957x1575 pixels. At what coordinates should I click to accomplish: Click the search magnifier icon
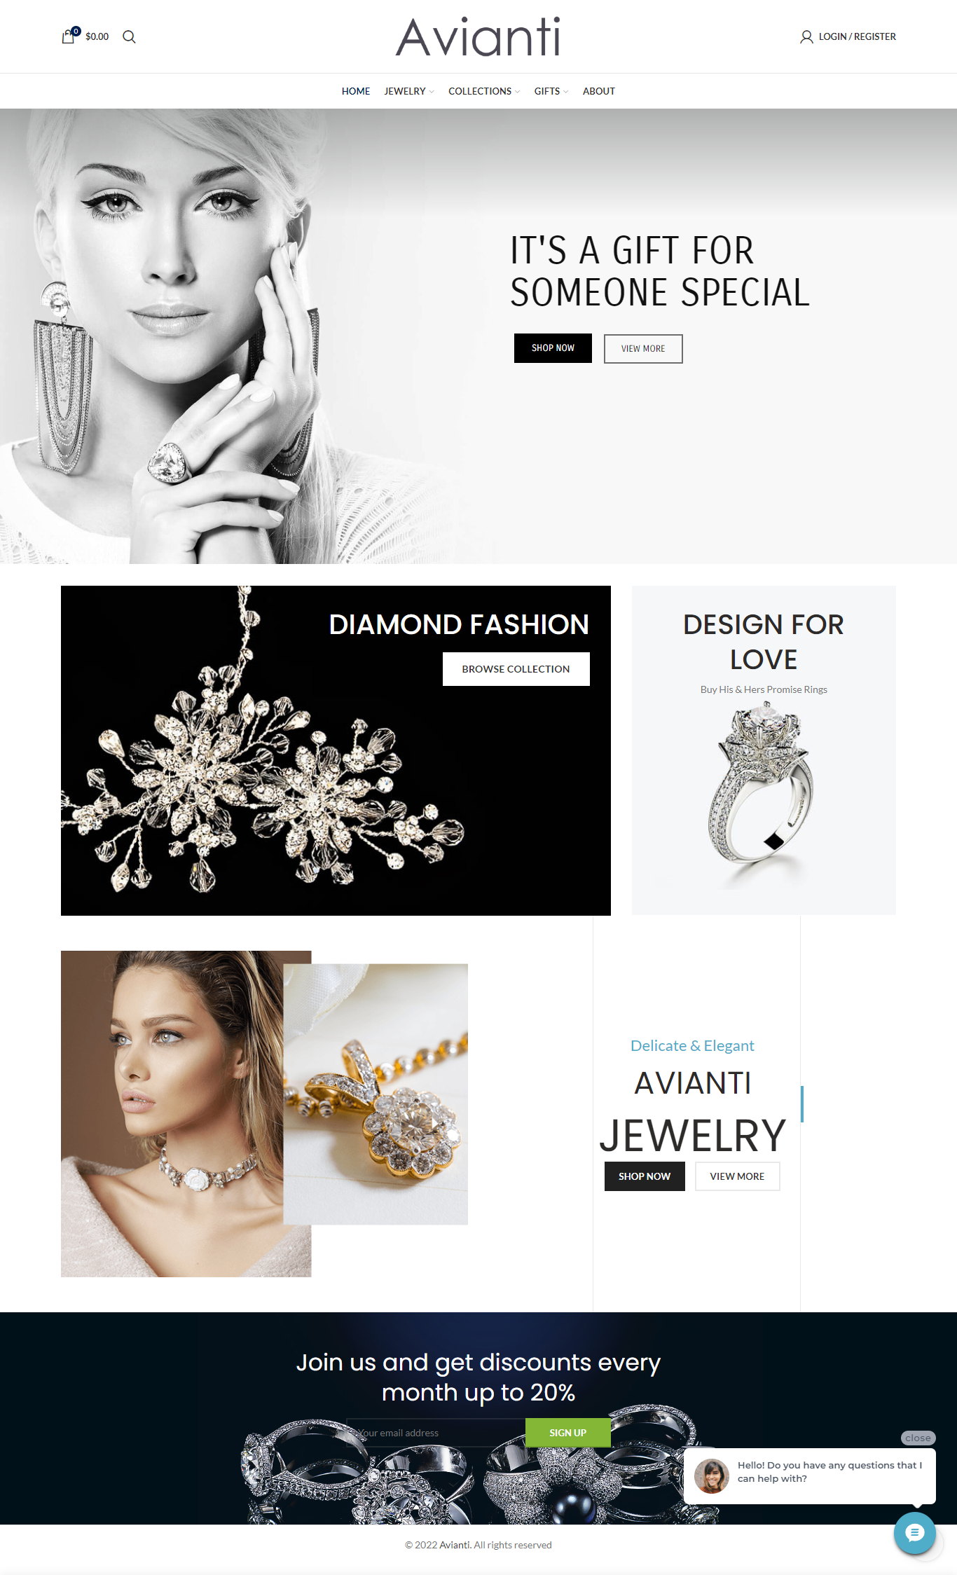tap(129, 36)
